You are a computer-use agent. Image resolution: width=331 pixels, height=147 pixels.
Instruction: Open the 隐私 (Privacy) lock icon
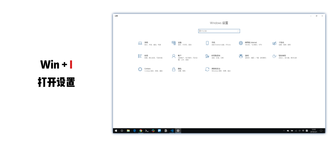tap(174, 69)
